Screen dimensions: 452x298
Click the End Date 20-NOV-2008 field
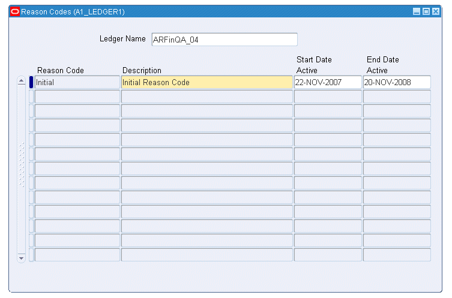click(x=397, y=82)
